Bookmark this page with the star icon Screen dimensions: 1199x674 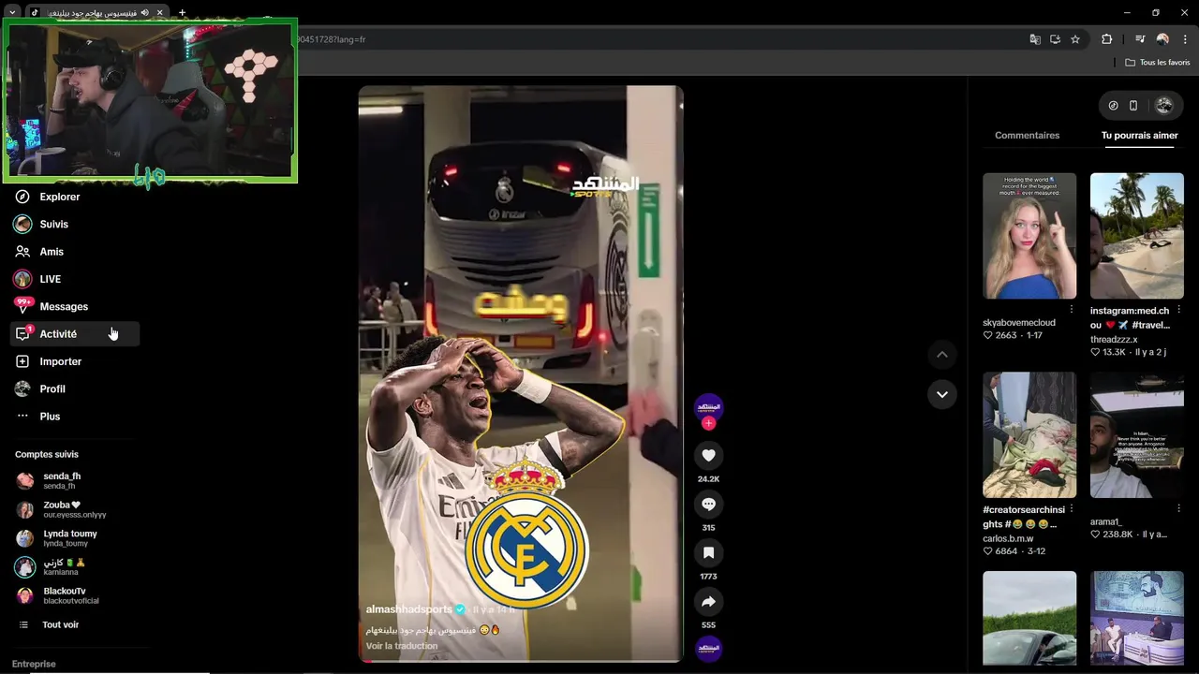(x=1075, y=39)
